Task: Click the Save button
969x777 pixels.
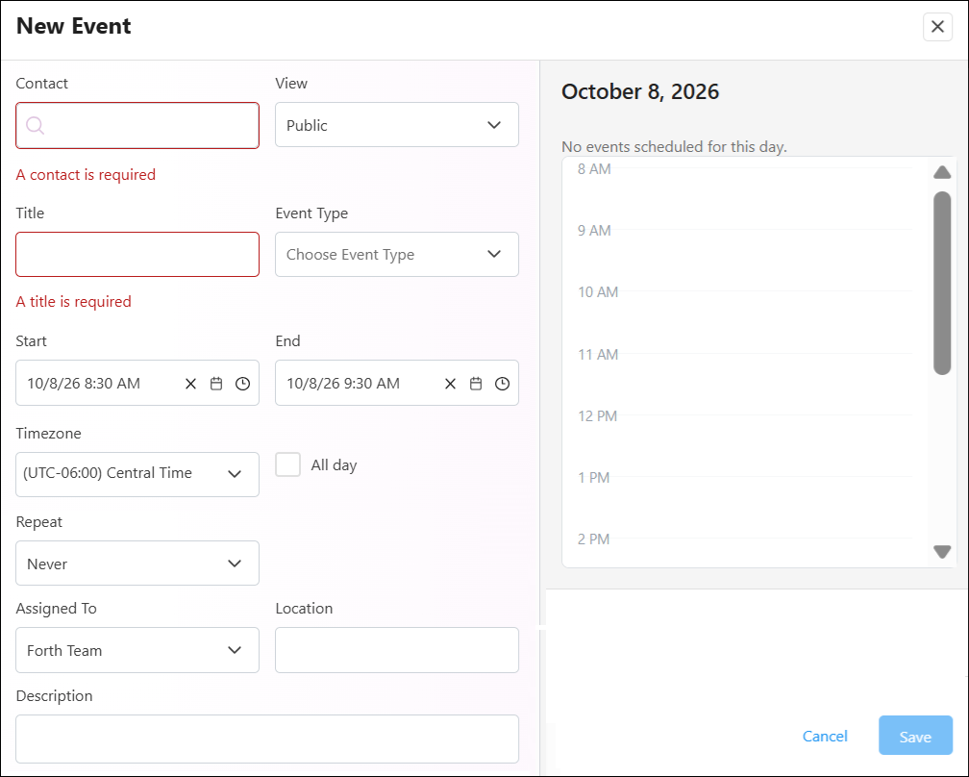Action: click(x=915, y=736)
